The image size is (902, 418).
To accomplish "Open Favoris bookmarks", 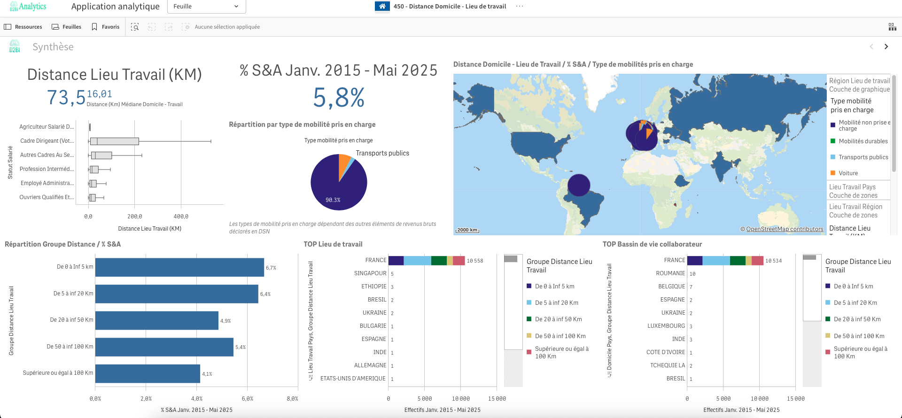I will pyautogui.click(x=106, y=27).
